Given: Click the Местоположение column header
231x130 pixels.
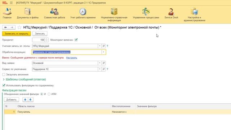Looking at the screenshot, I should pyautogui.click(x=123, y=106).
